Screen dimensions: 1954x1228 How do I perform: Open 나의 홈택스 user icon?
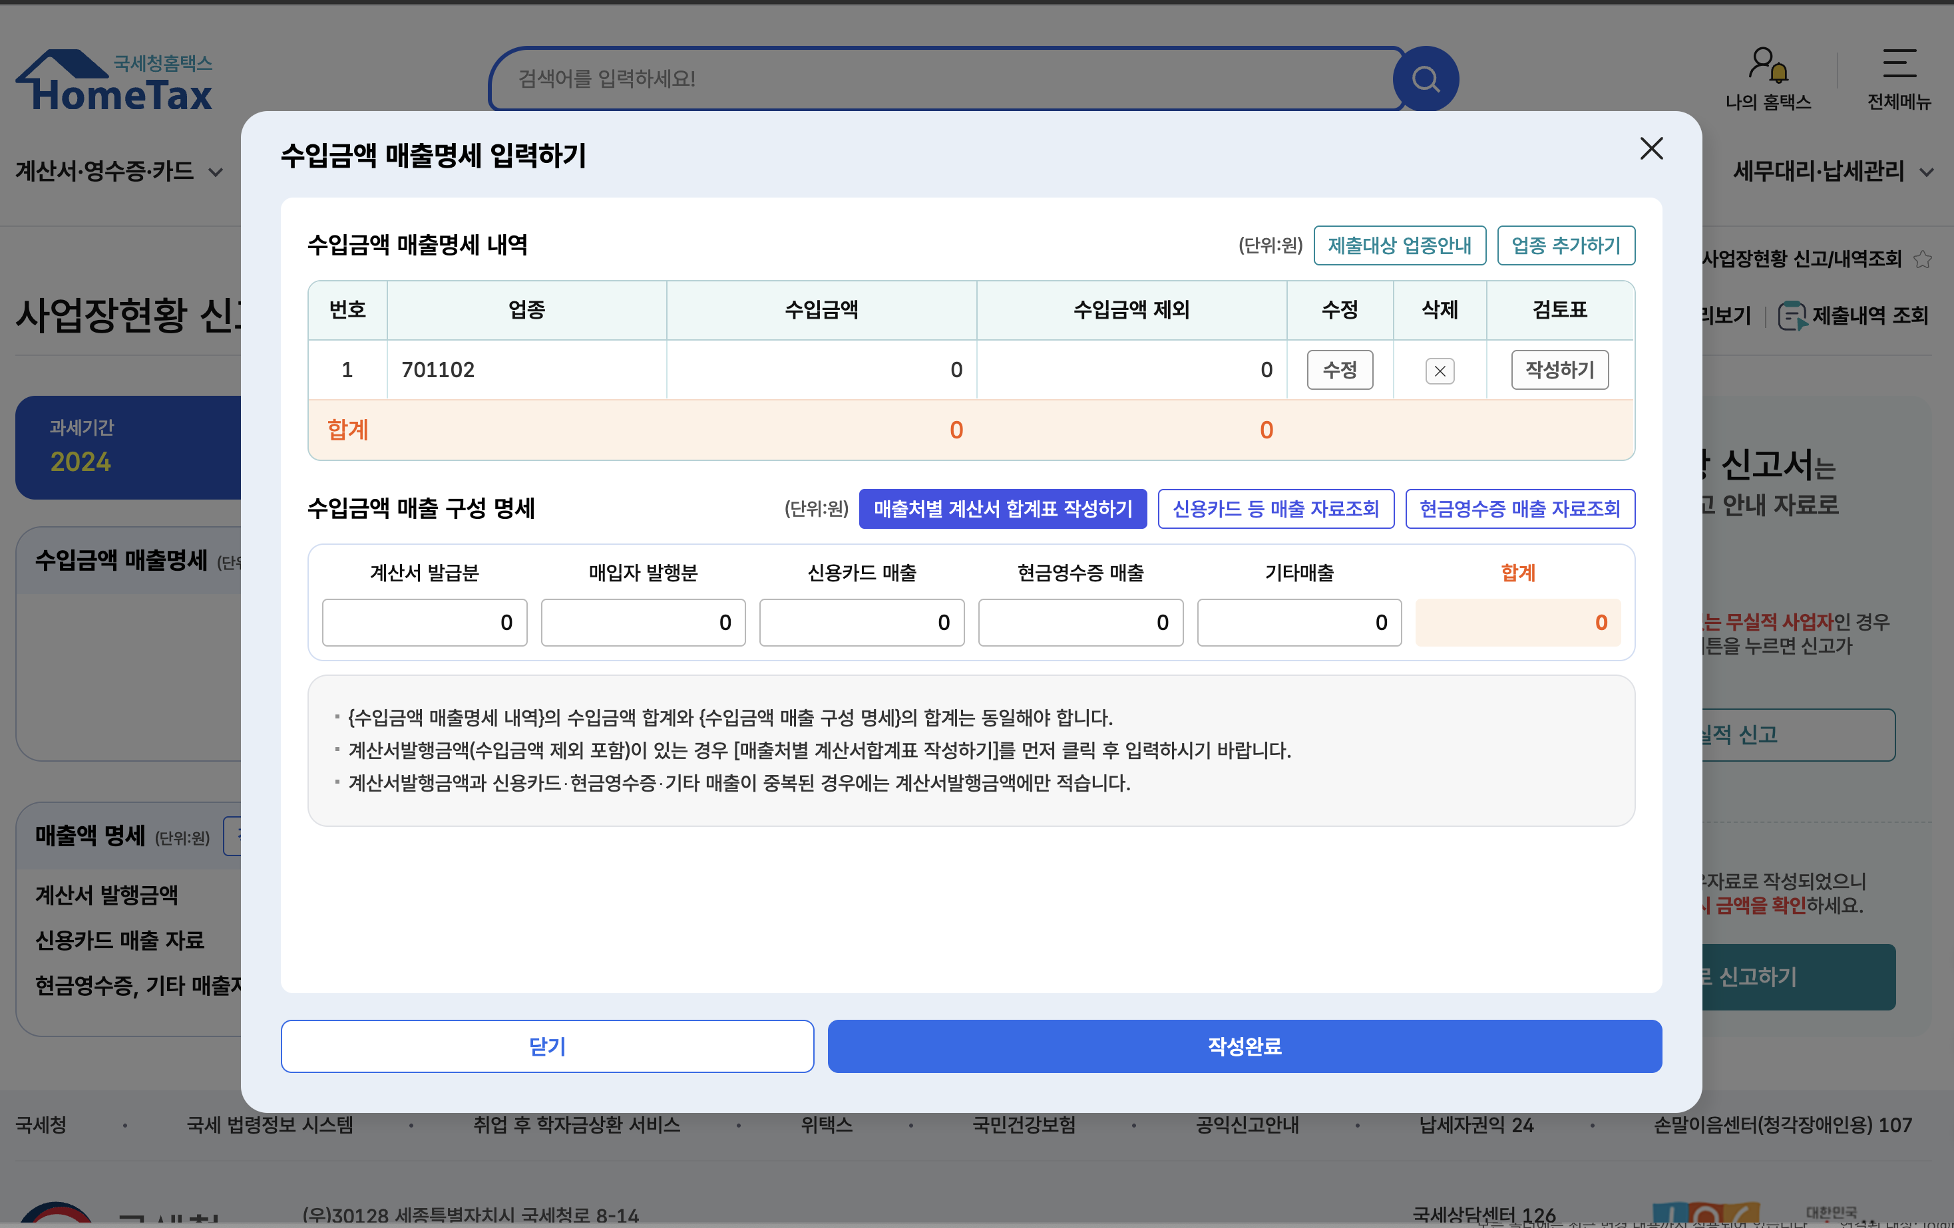[x=1768, y=65]
